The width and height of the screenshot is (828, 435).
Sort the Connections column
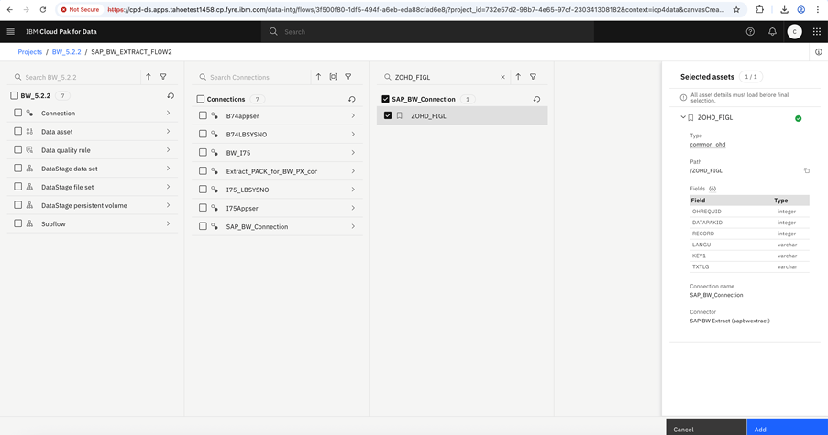(x=318, y=76)
